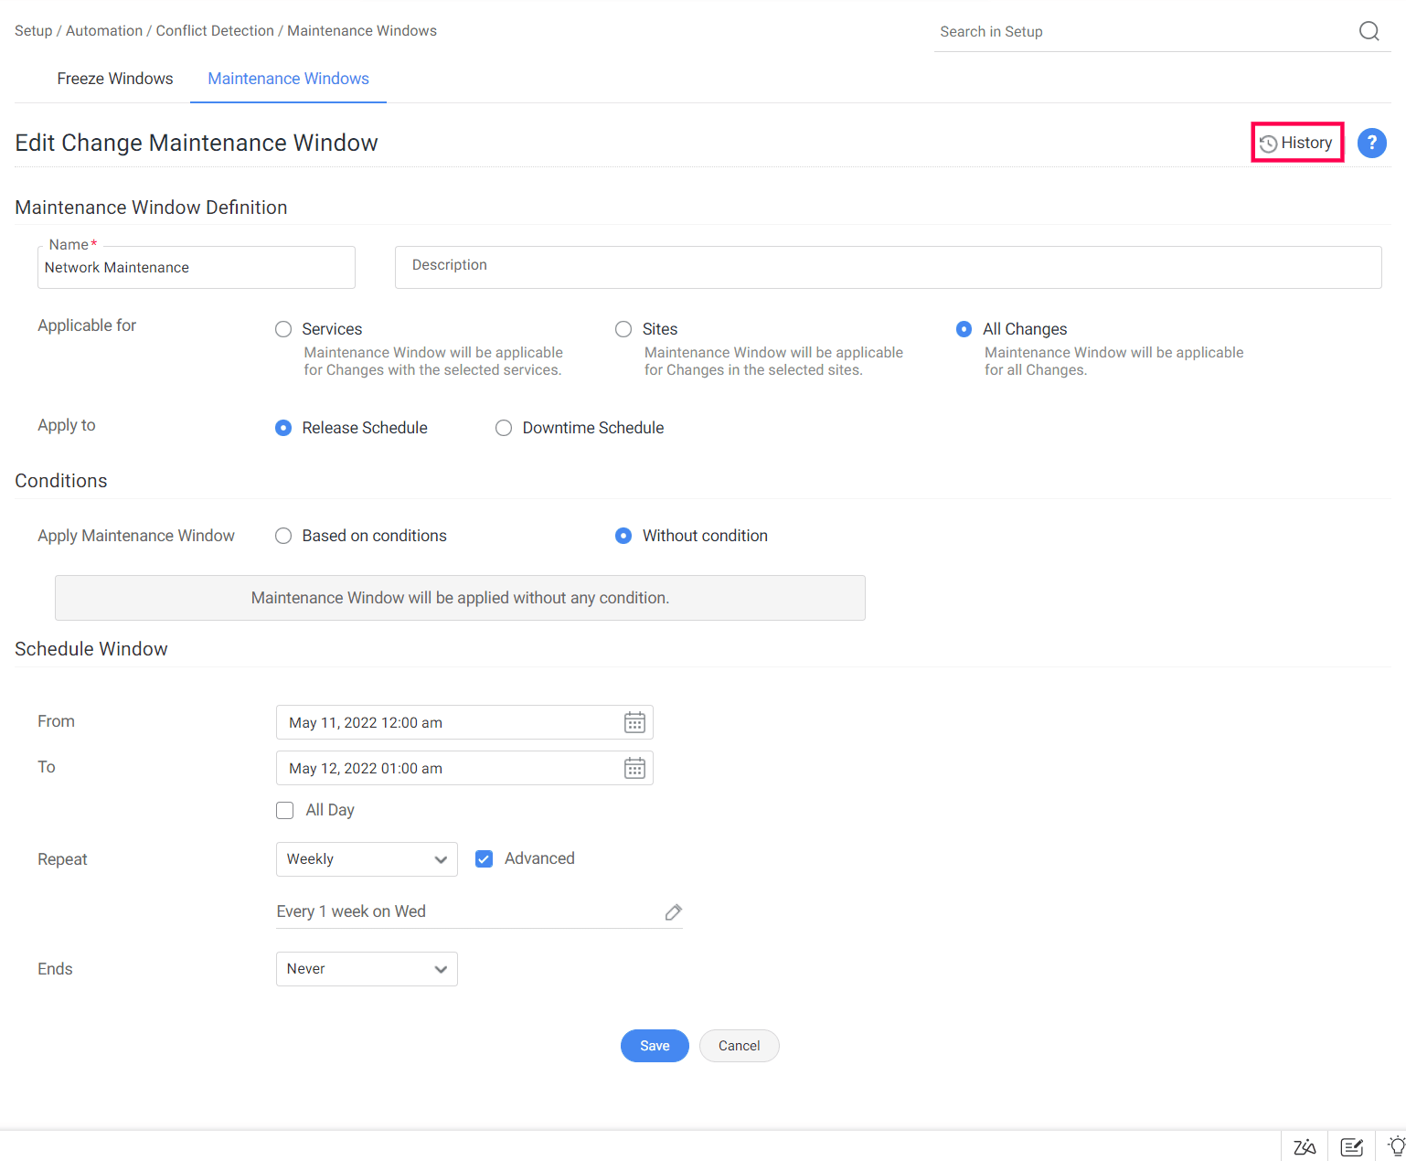Open the From date calendar picker
The image size is (1406, 1161).
click(634, 722)
